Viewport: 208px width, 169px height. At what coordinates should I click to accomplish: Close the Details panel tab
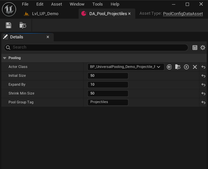(48, 37)
